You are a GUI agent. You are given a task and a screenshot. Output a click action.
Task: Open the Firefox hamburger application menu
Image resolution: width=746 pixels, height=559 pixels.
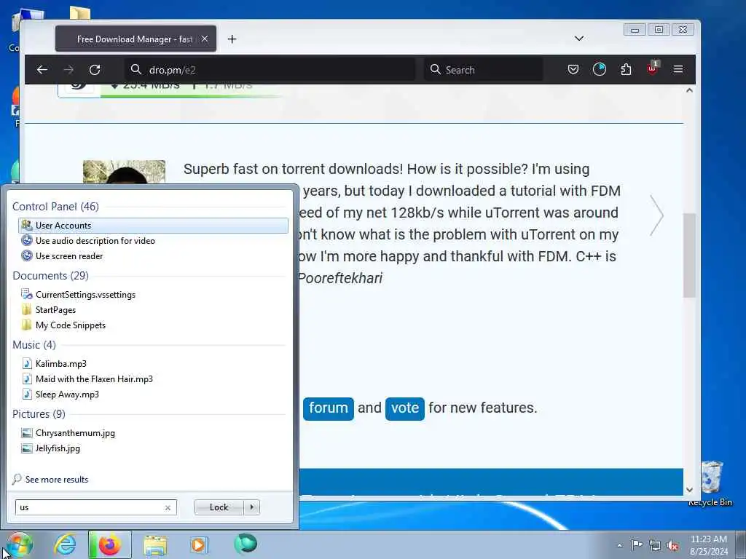678,69
